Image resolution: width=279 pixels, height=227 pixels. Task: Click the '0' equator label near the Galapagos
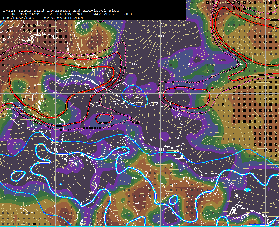55,206
